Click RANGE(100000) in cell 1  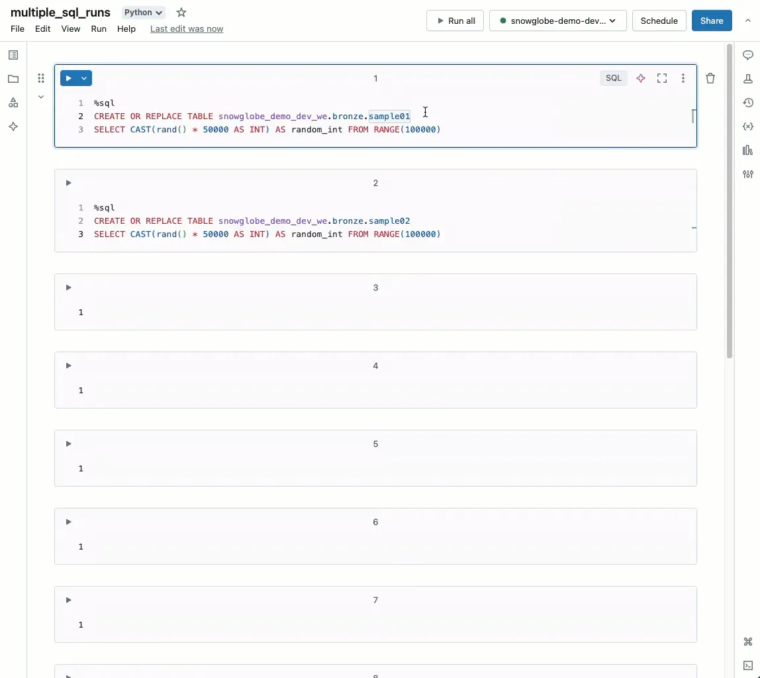(x=406, y=129)
